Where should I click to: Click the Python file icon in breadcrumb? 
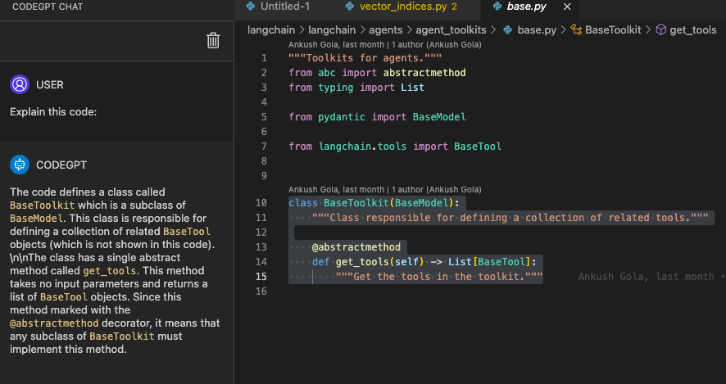click(x=507, y=30)
